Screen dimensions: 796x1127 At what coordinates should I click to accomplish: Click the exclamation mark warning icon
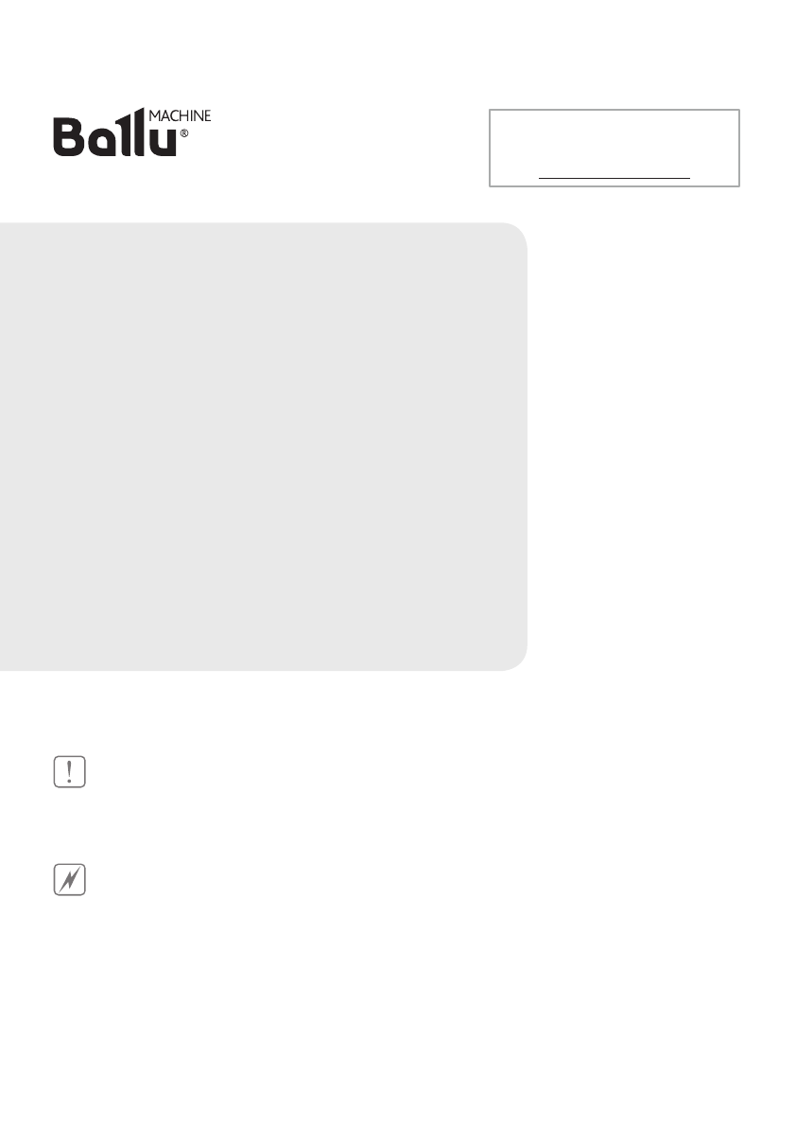click(70, 771)
